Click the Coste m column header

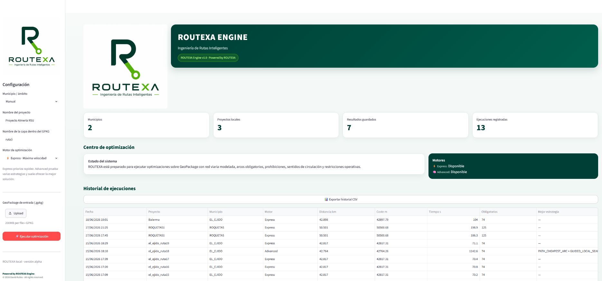click(x=401, y=212)
